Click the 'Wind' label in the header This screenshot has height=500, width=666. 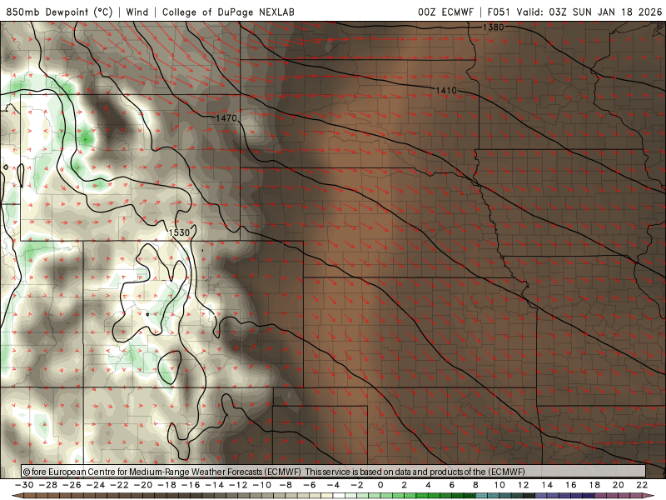pyautogui.click(x=137, y=12)
